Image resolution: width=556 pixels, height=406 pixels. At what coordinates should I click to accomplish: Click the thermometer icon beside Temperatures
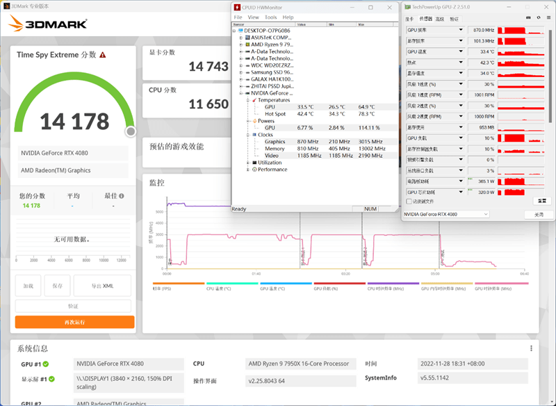pos(254,100)
